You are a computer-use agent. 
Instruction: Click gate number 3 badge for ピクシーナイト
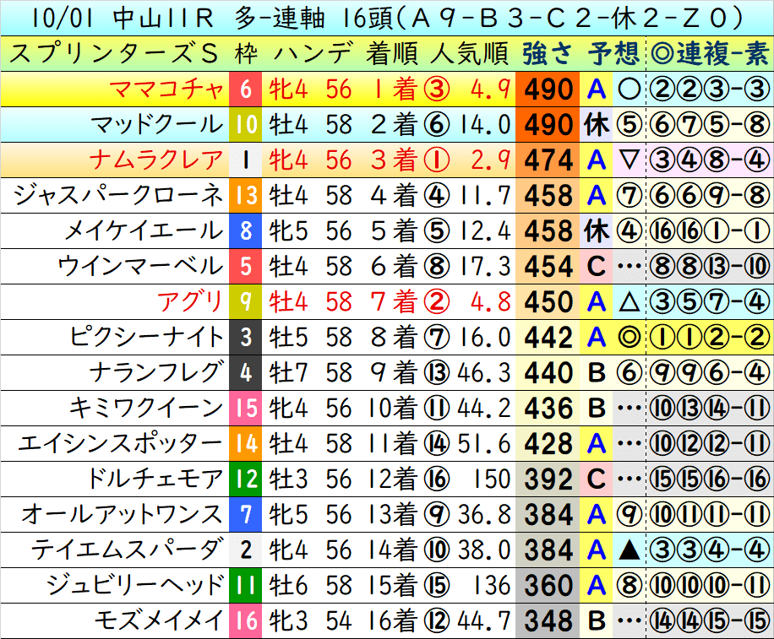[x=245, y=338]
